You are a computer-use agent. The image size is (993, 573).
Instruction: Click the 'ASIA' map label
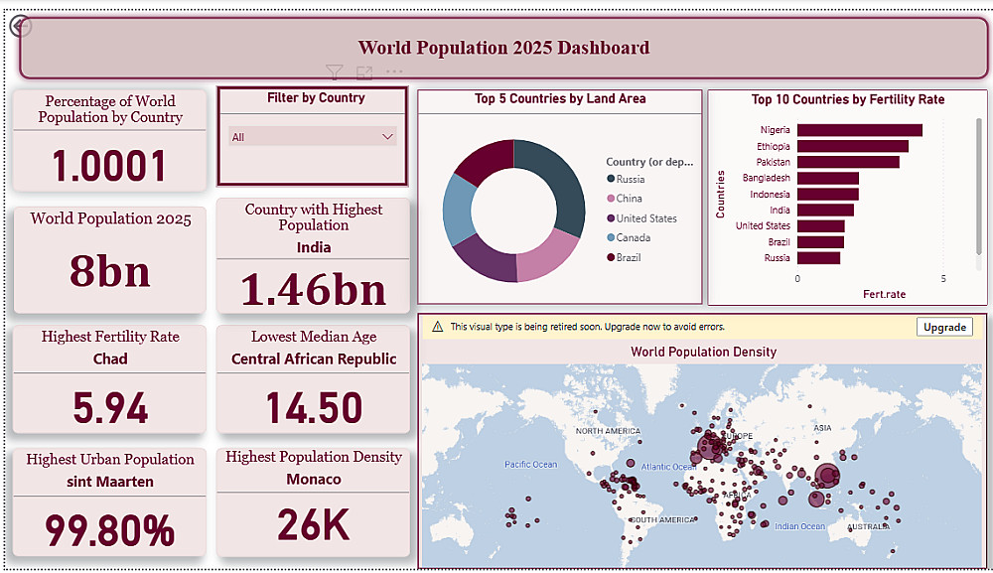point(822,428)
